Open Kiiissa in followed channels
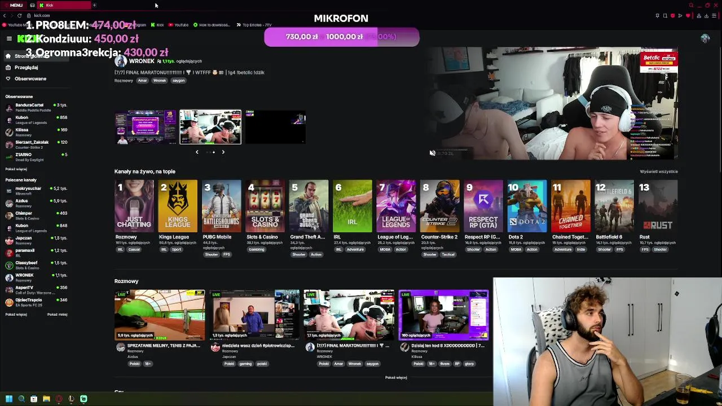Viewport: 722px width, 406px height. (36, 132)
